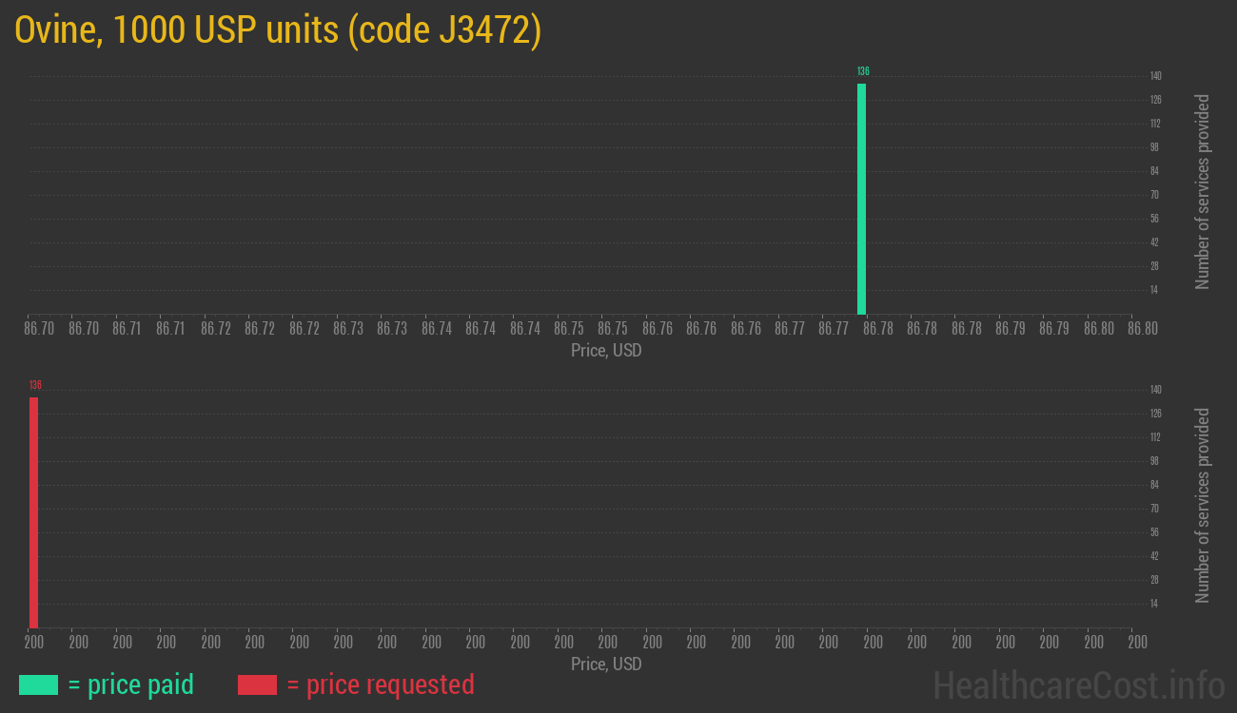Click the red legend swatch for price requested

coord(257,684)
